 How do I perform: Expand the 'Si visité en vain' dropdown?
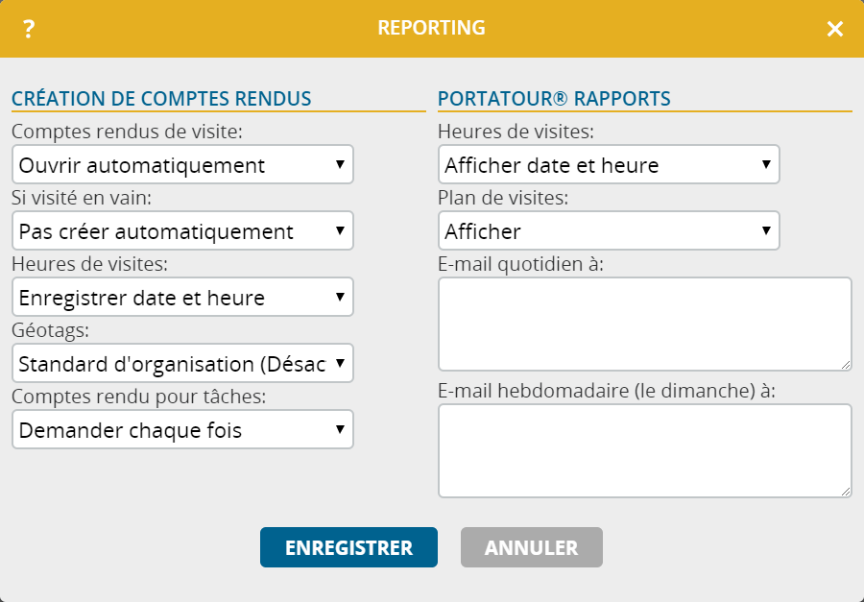pyautogui.click(x=182, y=230)
